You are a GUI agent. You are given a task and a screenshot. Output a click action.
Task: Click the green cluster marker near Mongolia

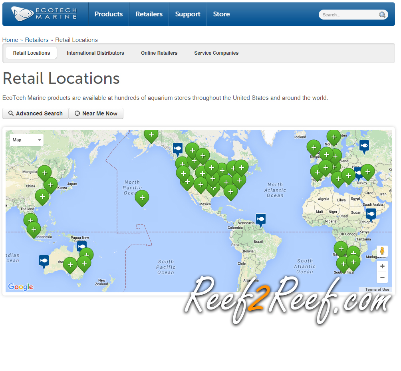[x=44, y=173]
